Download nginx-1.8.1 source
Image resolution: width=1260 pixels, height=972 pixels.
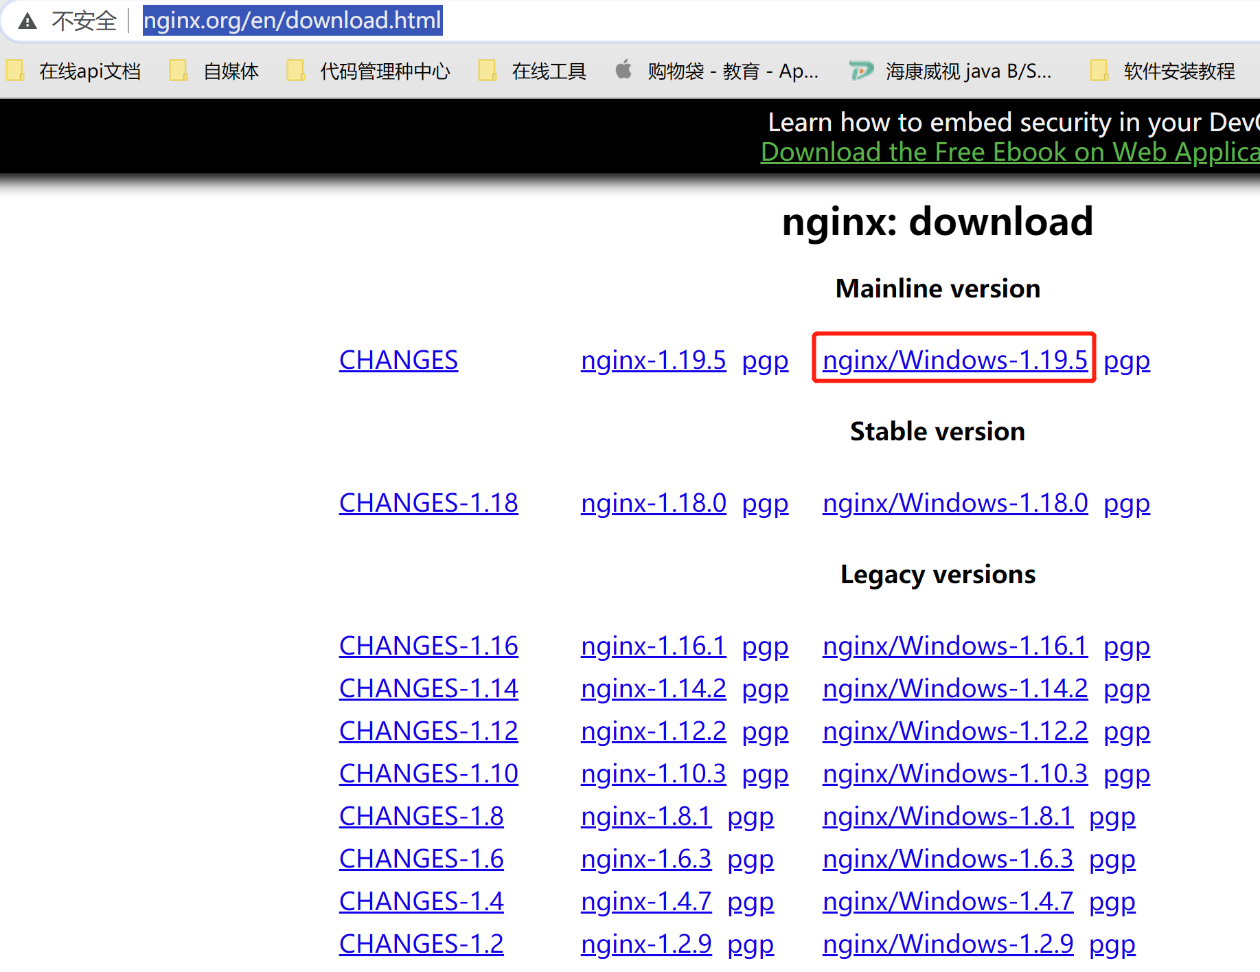[x=646, y=817]
